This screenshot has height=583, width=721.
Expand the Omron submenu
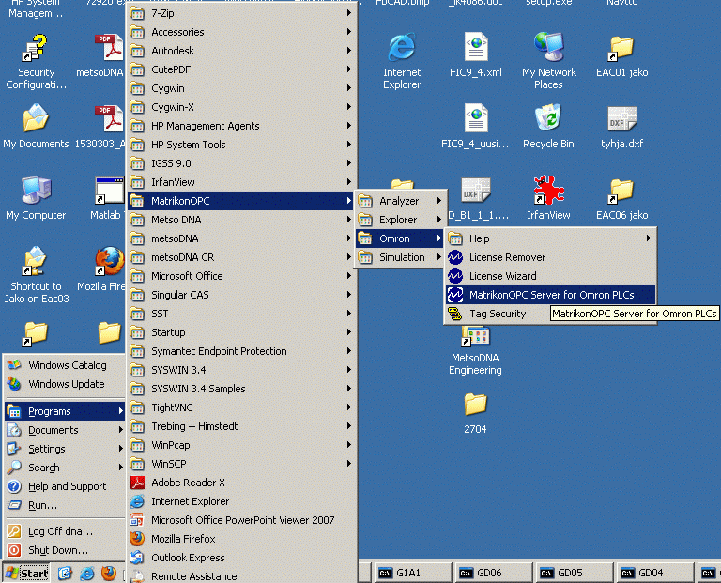coord(399,238)
